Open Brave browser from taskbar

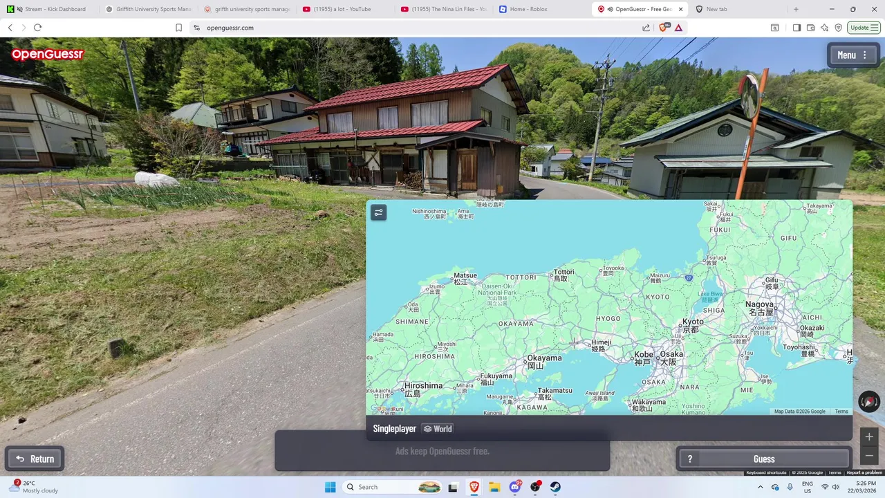[474, 487]
